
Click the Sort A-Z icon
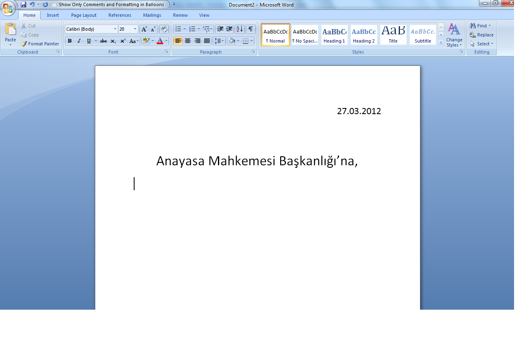tap(239, 29)
